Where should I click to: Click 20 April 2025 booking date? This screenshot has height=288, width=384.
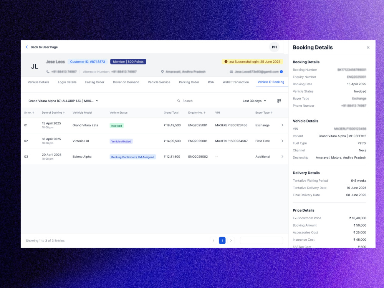tap(51, 154)
